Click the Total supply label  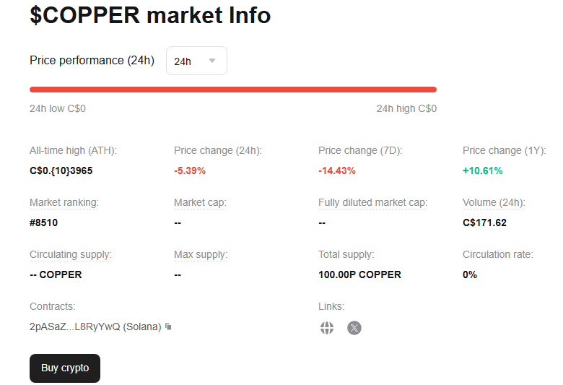pyautogui.click(x=346, y=254)
